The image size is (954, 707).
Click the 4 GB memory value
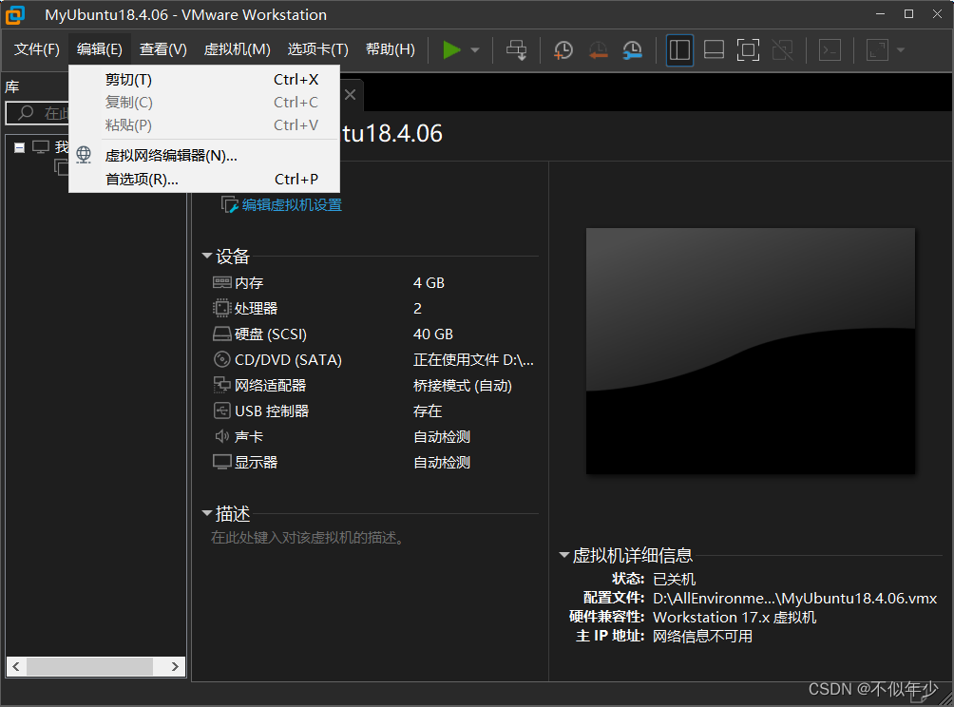point(429,283)
